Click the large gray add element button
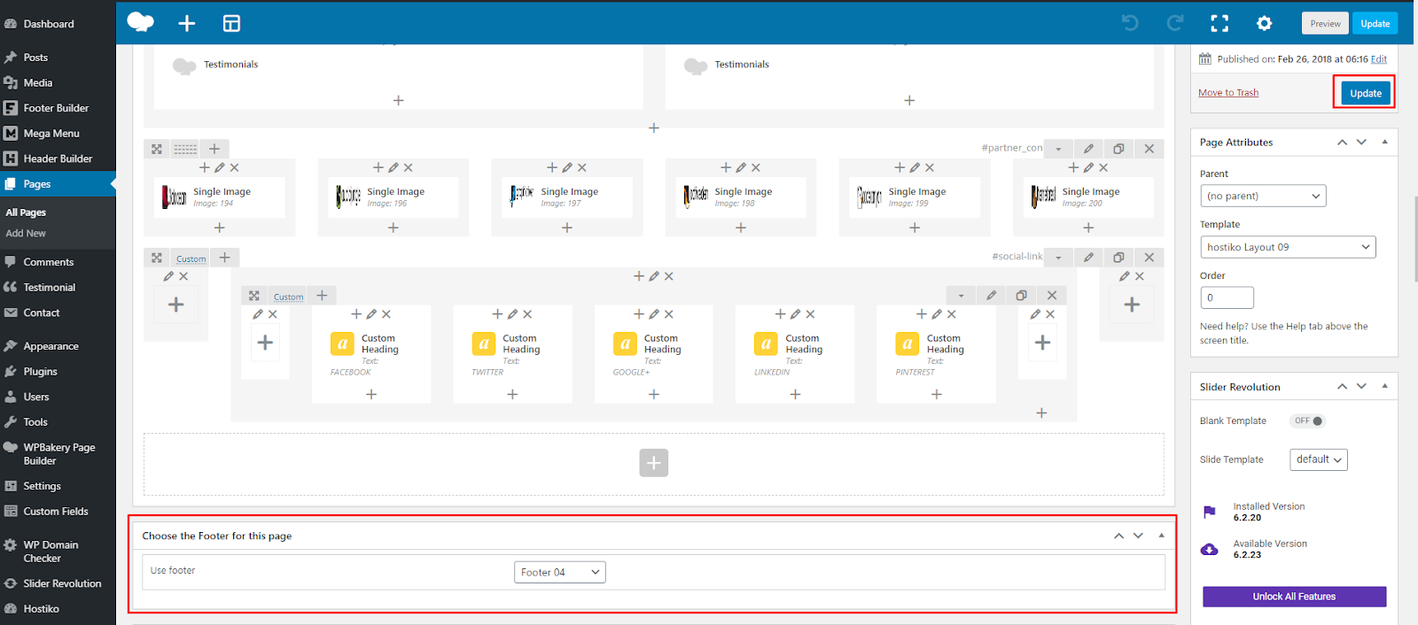This screenshot has width=1418, height=625. pyautogui.click(x=653, y=463)
